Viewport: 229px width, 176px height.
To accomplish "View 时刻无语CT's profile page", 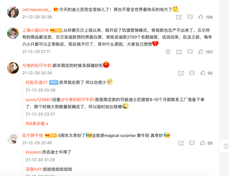I will (x=36, y=82).
